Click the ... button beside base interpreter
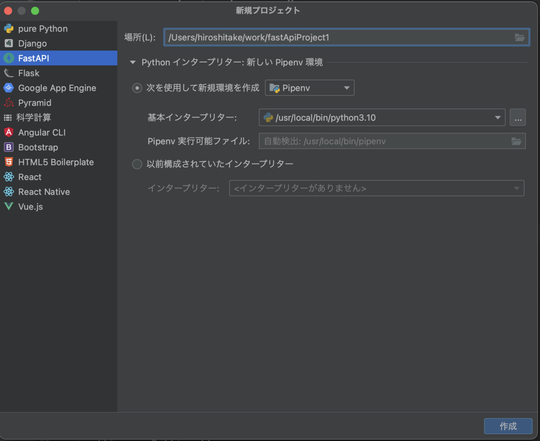The image size is (540, 441). tap(517, 118)
